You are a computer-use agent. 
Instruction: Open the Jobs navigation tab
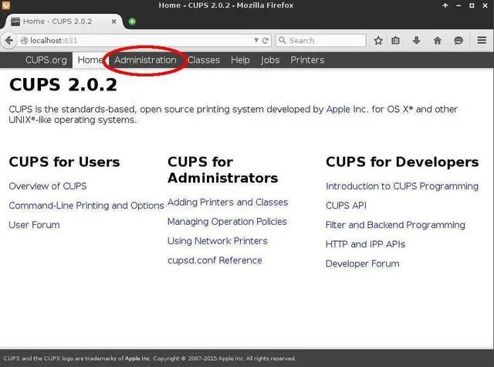pyautogui.click(x=270, y=60)
